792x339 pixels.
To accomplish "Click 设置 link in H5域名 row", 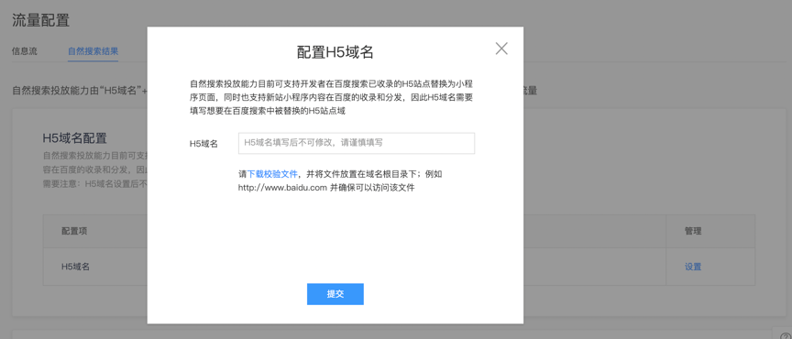I will click(x=692, y=267).
